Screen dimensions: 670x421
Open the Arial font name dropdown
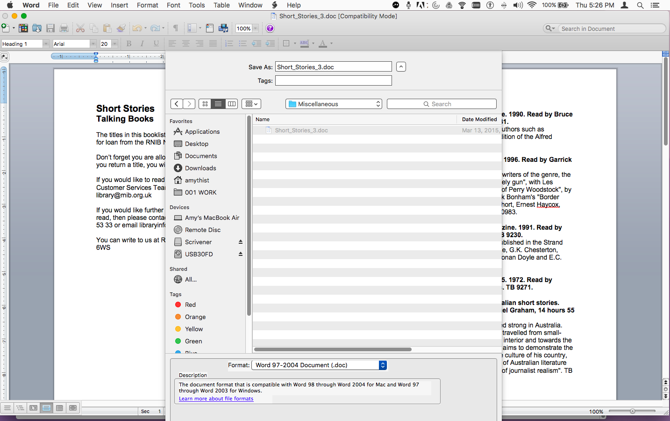pos(93,44)
